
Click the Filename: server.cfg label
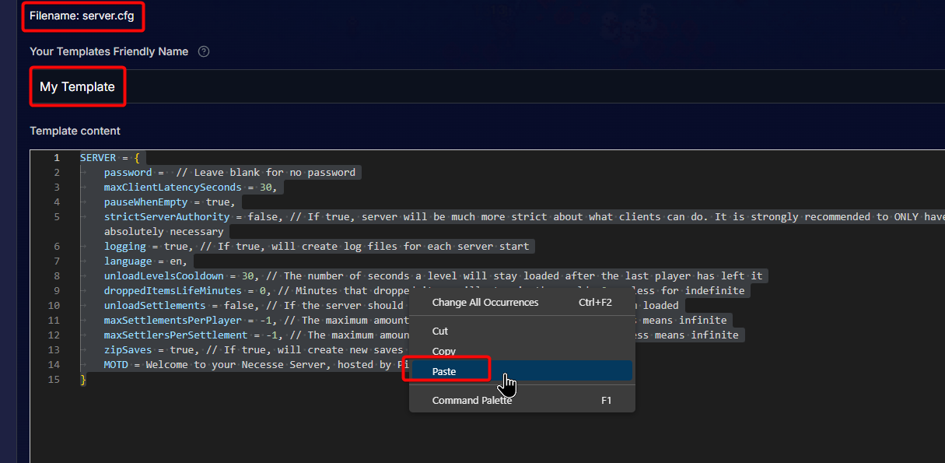tap(82, 16)
